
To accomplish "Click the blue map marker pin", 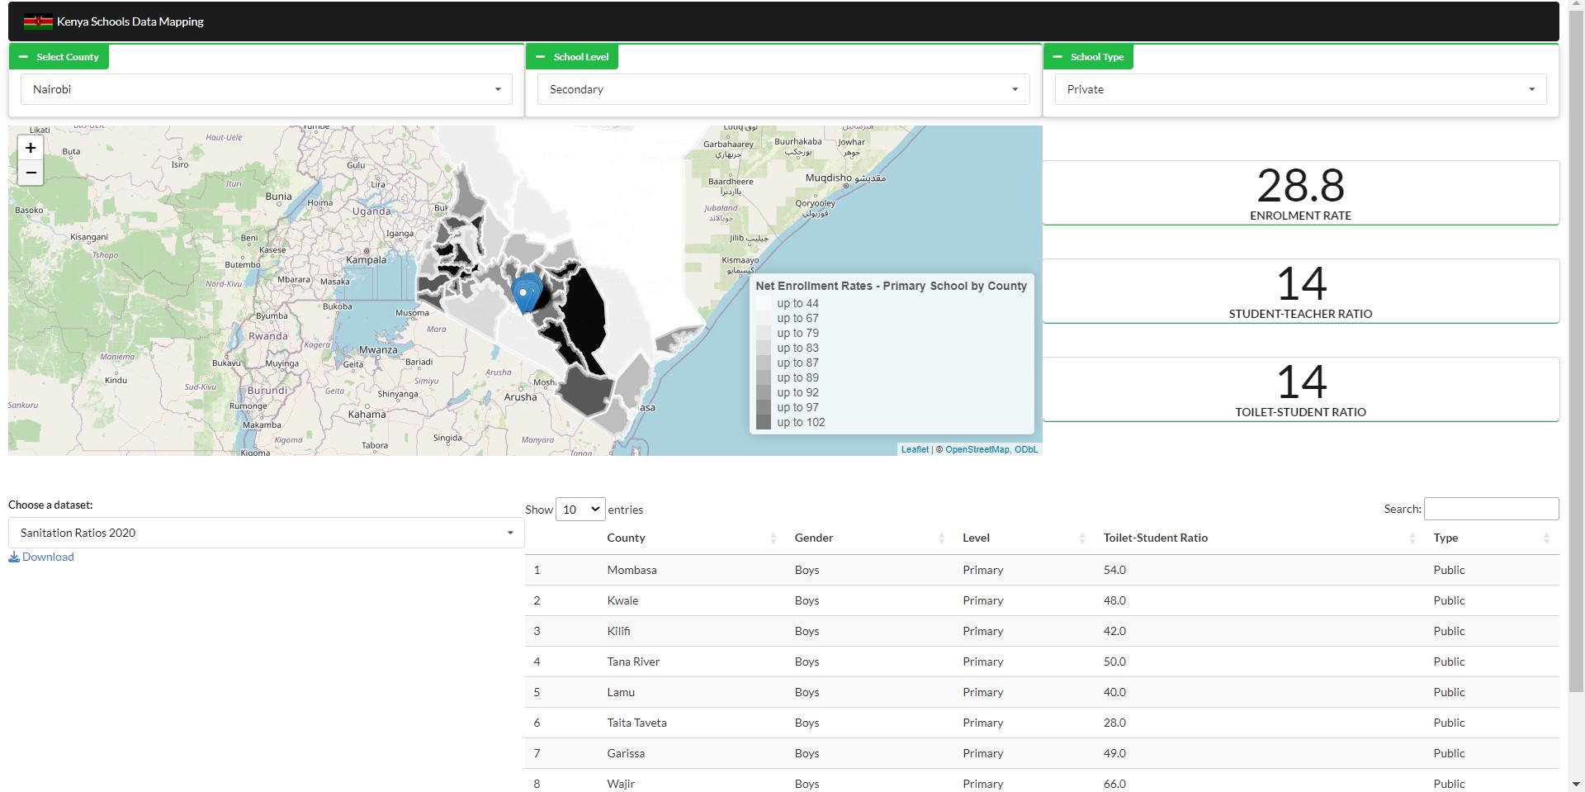I will 524,294.
